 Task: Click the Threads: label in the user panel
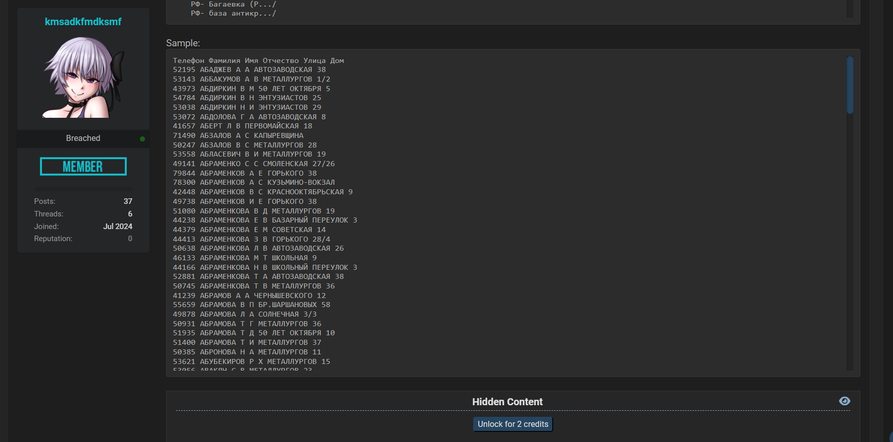(x=49, y=214)
